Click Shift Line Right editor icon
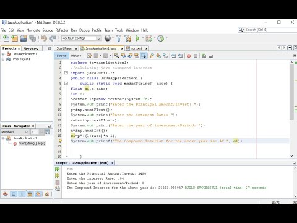Viewport: 297px width, 223px height. 181,56
